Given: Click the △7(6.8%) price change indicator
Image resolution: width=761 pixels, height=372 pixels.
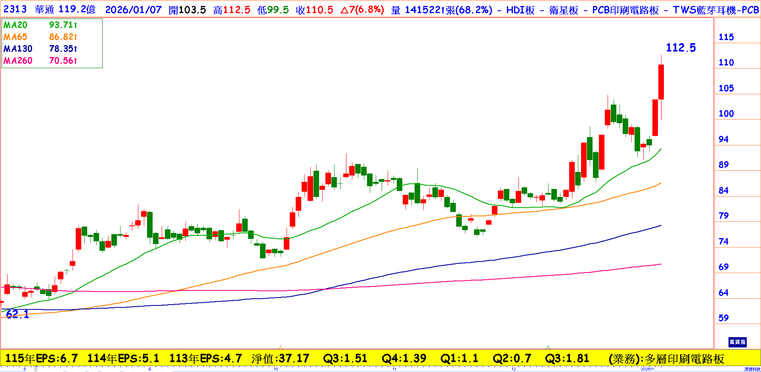Looking at the screenshot, I should tap(362, 10).
